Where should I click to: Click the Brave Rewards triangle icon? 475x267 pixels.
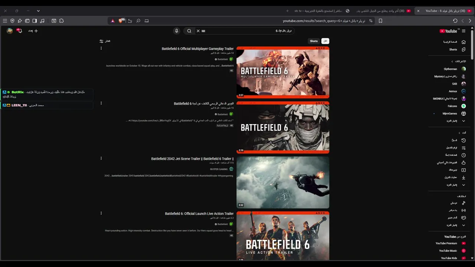pos(113,21)
